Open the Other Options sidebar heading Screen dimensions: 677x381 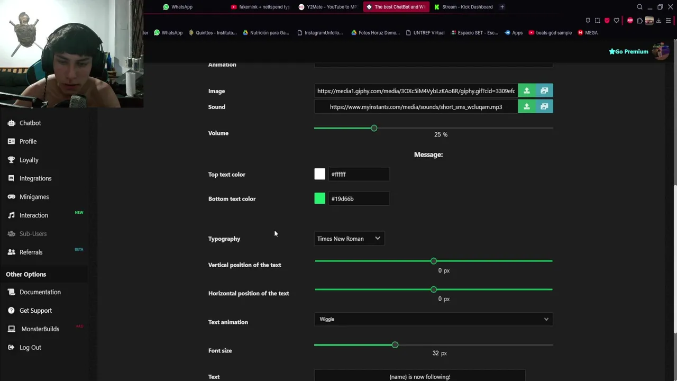click(26, 274)
